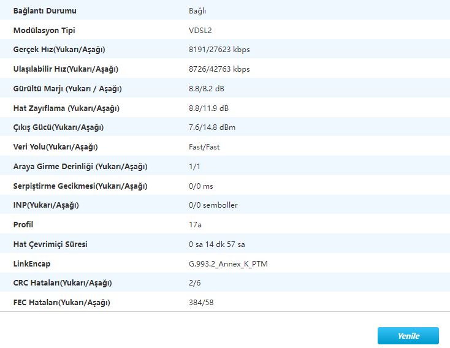
Task: Click the 'Serpiştirme Gecikmesi(Yukarı/Aşağı)' label
Action: tap(80, 186)
